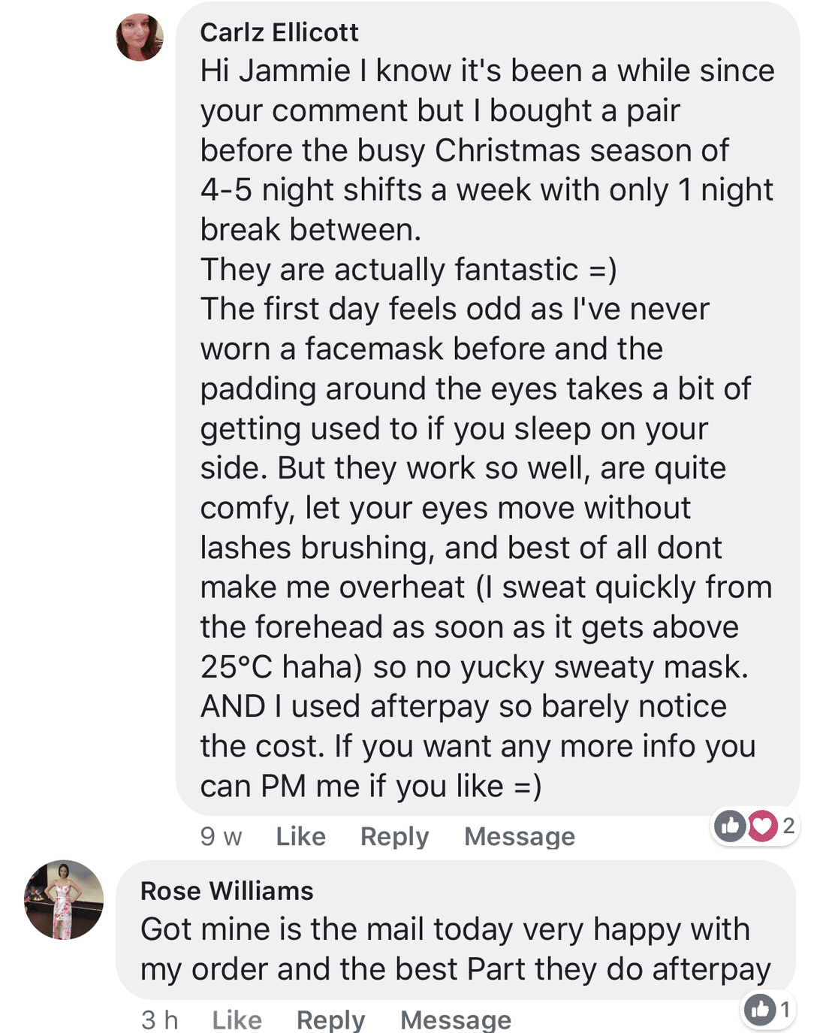Screen dimensions: 826x1033
Task: Message Carlz Ellicott from her comment
Action: (520, 836)
